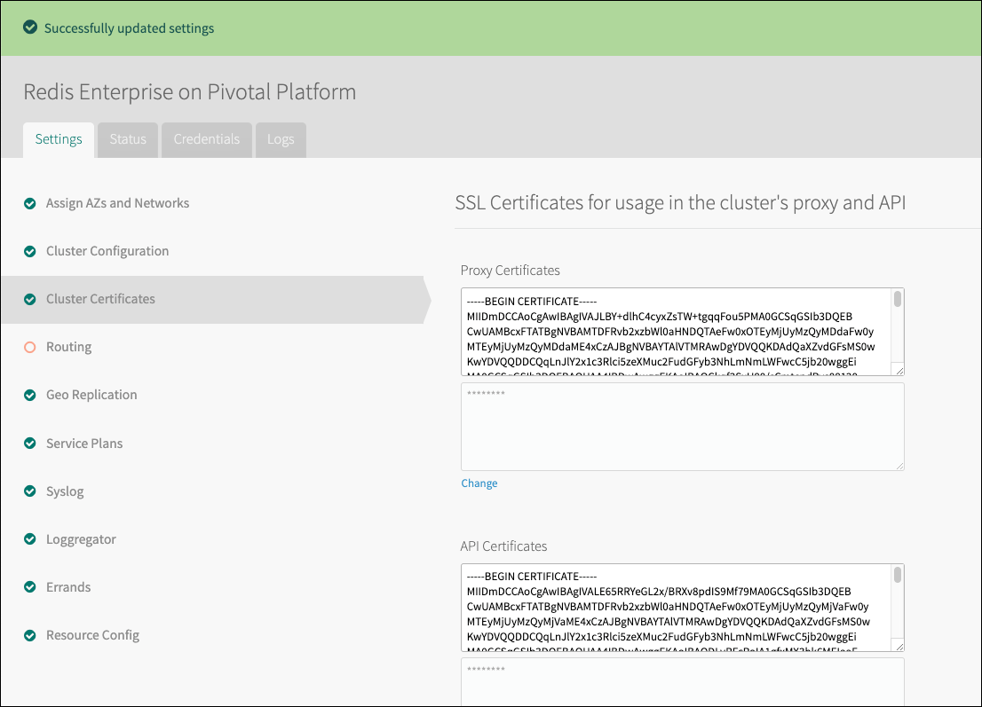The image size is (982, 707).
Task: Click the checkmark icon beside Service Plans
Action: 30,444
